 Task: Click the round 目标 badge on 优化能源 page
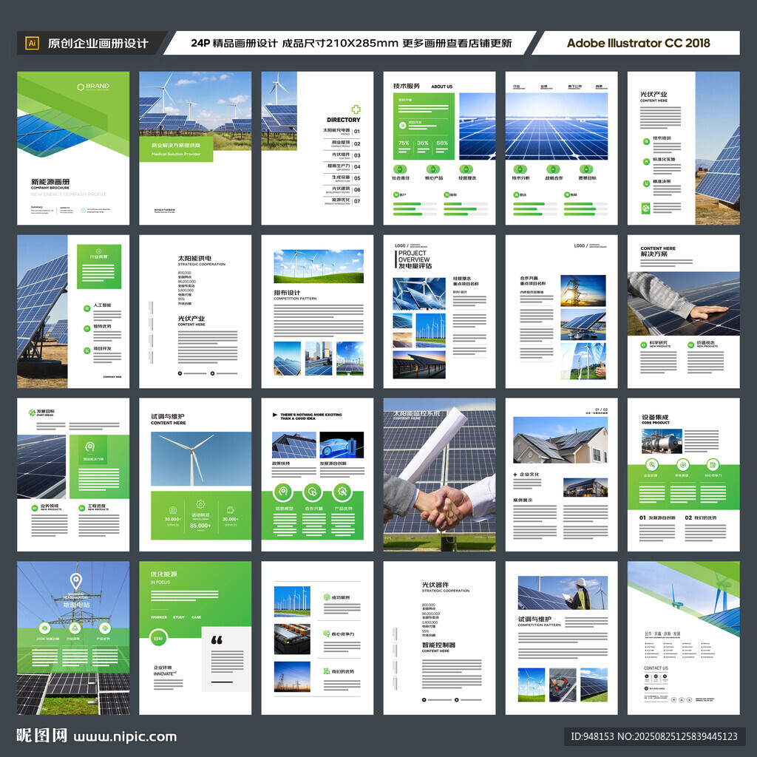158,638
